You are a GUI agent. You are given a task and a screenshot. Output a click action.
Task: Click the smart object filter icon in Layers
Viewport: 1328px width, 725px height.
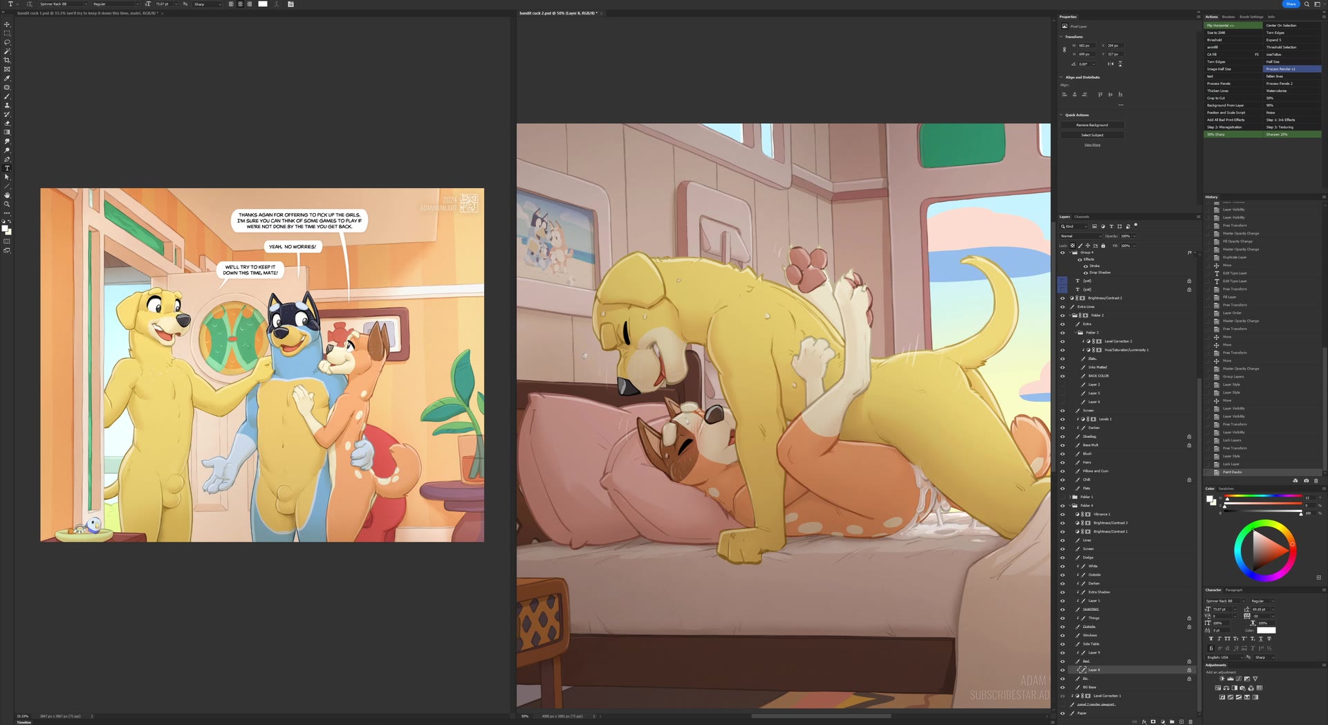tap(1128, 226)
